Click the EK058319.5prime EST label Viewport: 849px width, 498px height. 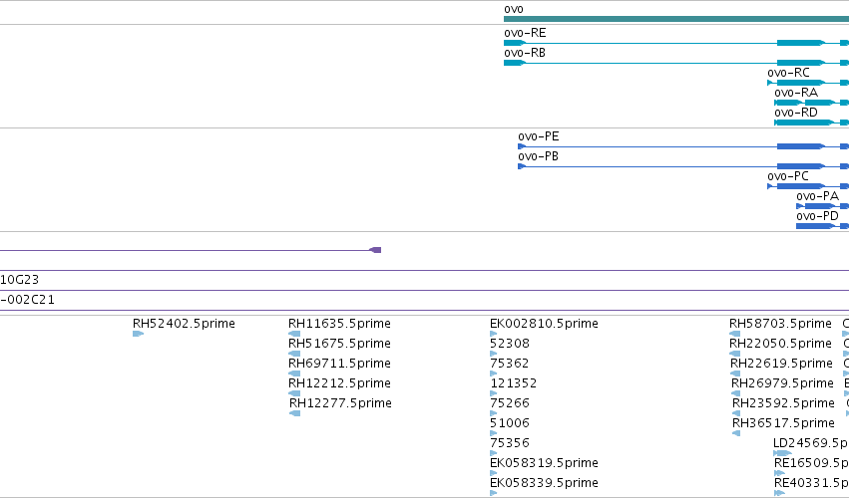tap(544, 464)
